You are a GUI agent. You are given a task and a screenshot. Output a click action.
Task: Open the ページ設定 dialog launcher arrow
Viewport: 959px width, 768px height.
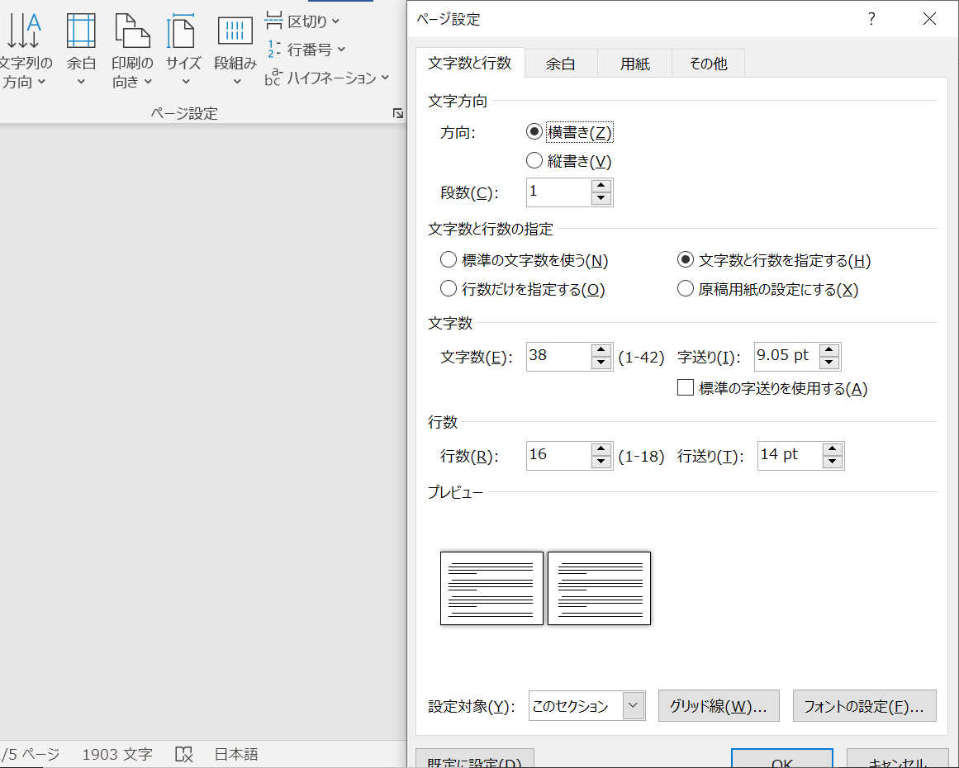[397, 113]
